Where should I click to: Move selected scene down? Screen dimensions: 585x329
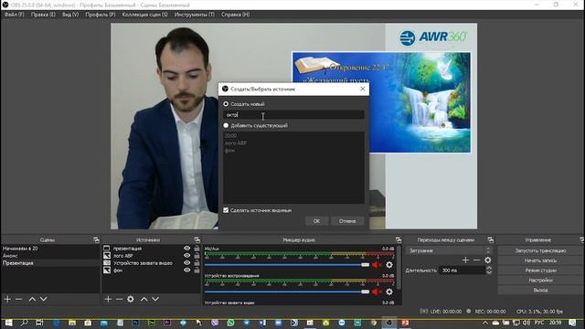coord(43,299)
